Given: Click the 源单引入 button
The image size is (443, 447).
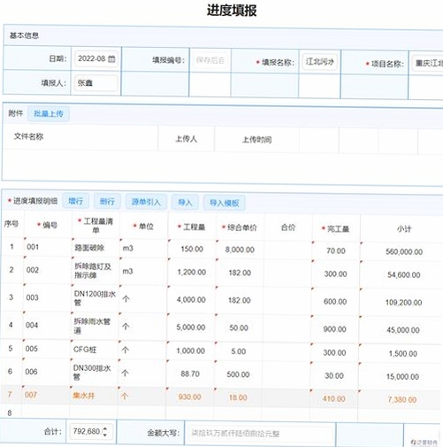Looking at the screenshot, I should point(146,202).
